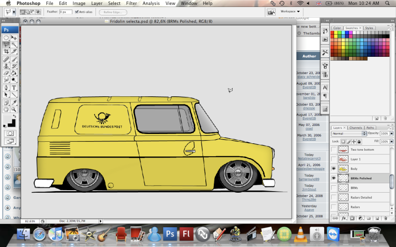Select the Crop tool
Screen dimensions: 396x247
(6, 51)
